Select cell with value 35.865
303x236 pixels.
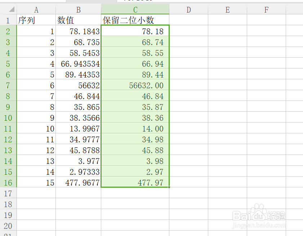78,106
